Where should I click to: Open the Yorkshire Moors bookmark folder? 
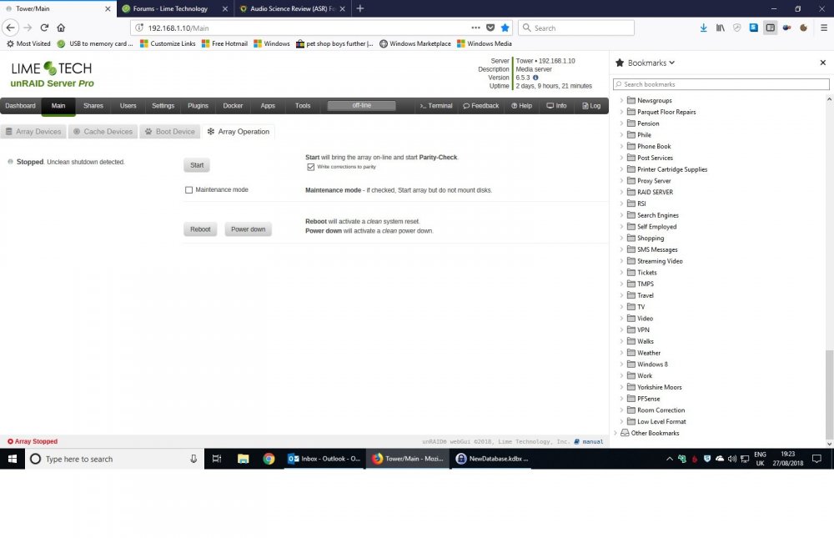coord(659,387)
